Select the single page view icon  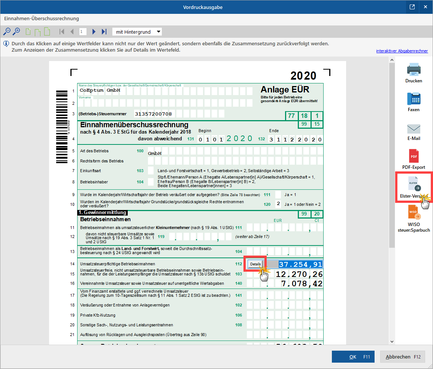click(x=28, y=32)
